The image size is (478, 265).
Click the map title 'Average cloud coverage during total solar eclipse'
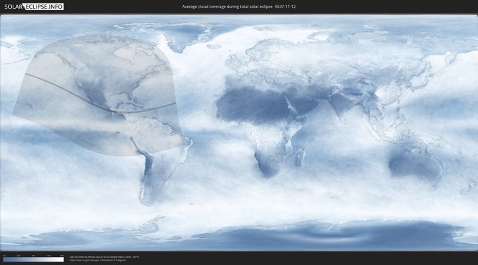(x=238, y=6)
